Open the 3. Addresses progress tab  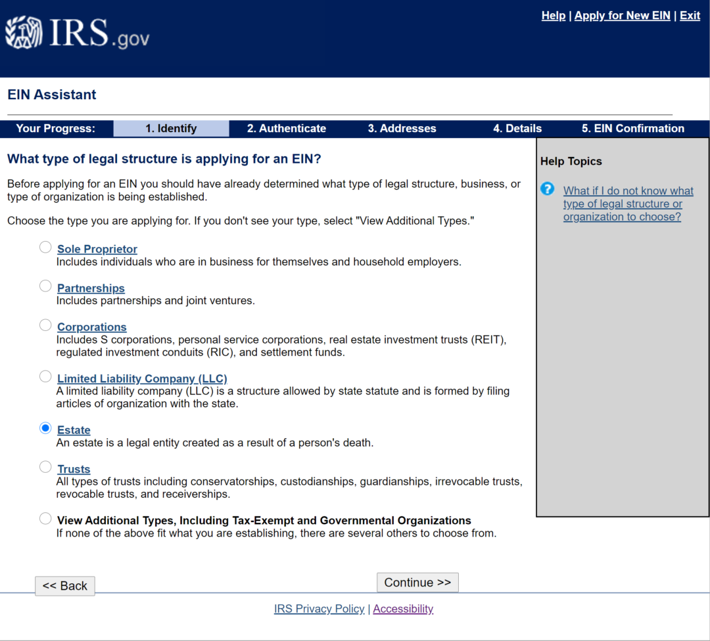click(402, 128)
